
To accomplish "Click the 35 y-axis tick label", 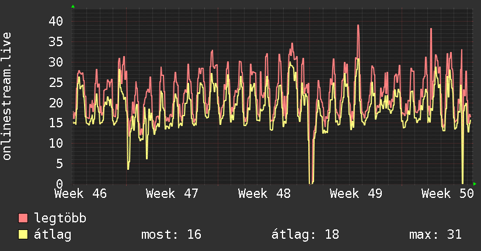I will 56,41.
